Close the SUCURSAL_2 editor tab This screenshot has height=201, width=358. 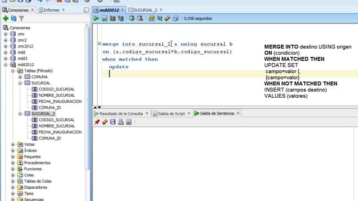coord(161,10)
